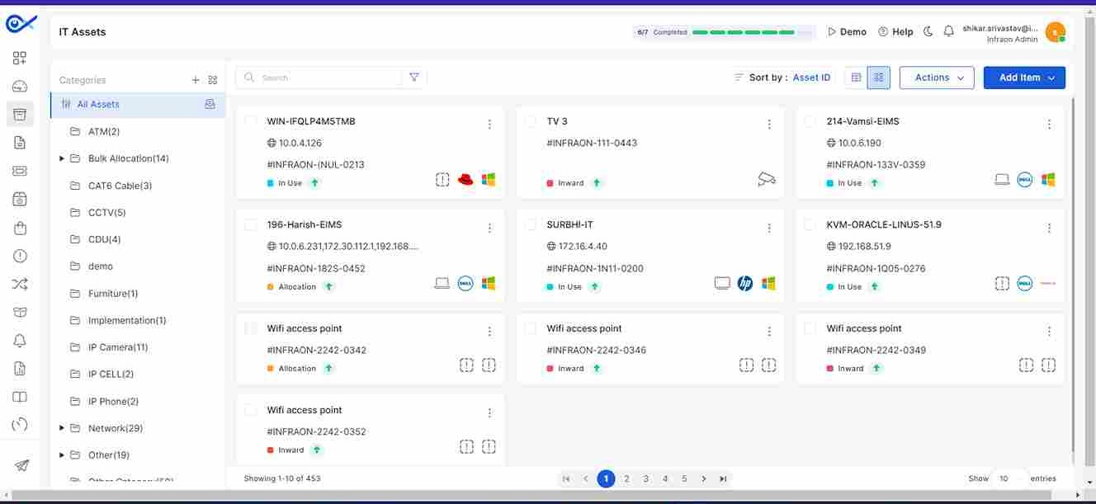Switch to card grid view icon
Viewport: 1096px width, 504px height.
tap(879, 78)
